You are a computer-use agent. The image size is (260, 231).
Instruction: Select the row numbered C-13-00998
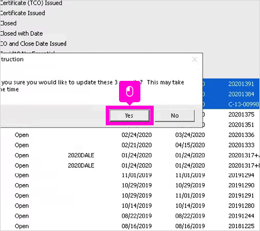coord(231,104)
